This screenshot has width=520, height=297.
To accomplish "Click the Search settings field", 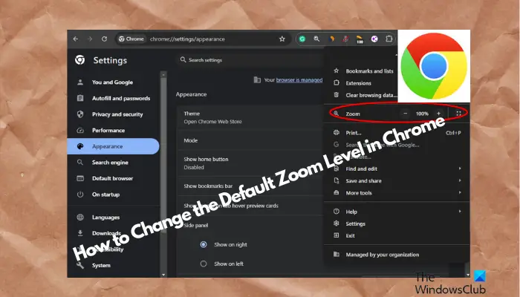I will tap(250, 60).
